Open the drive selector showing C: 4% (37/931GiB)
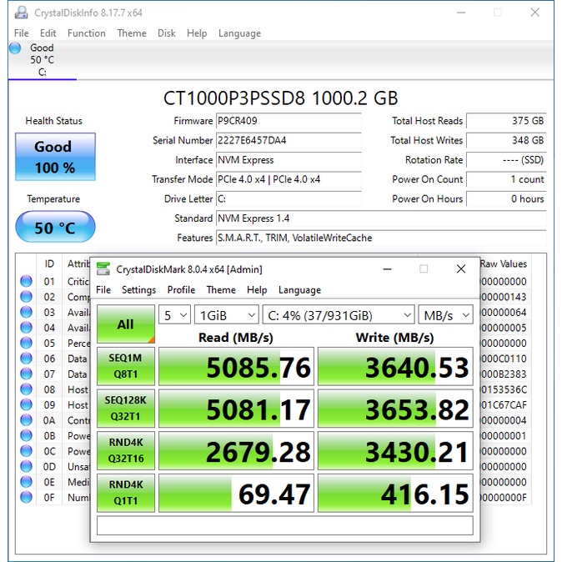 339,315
